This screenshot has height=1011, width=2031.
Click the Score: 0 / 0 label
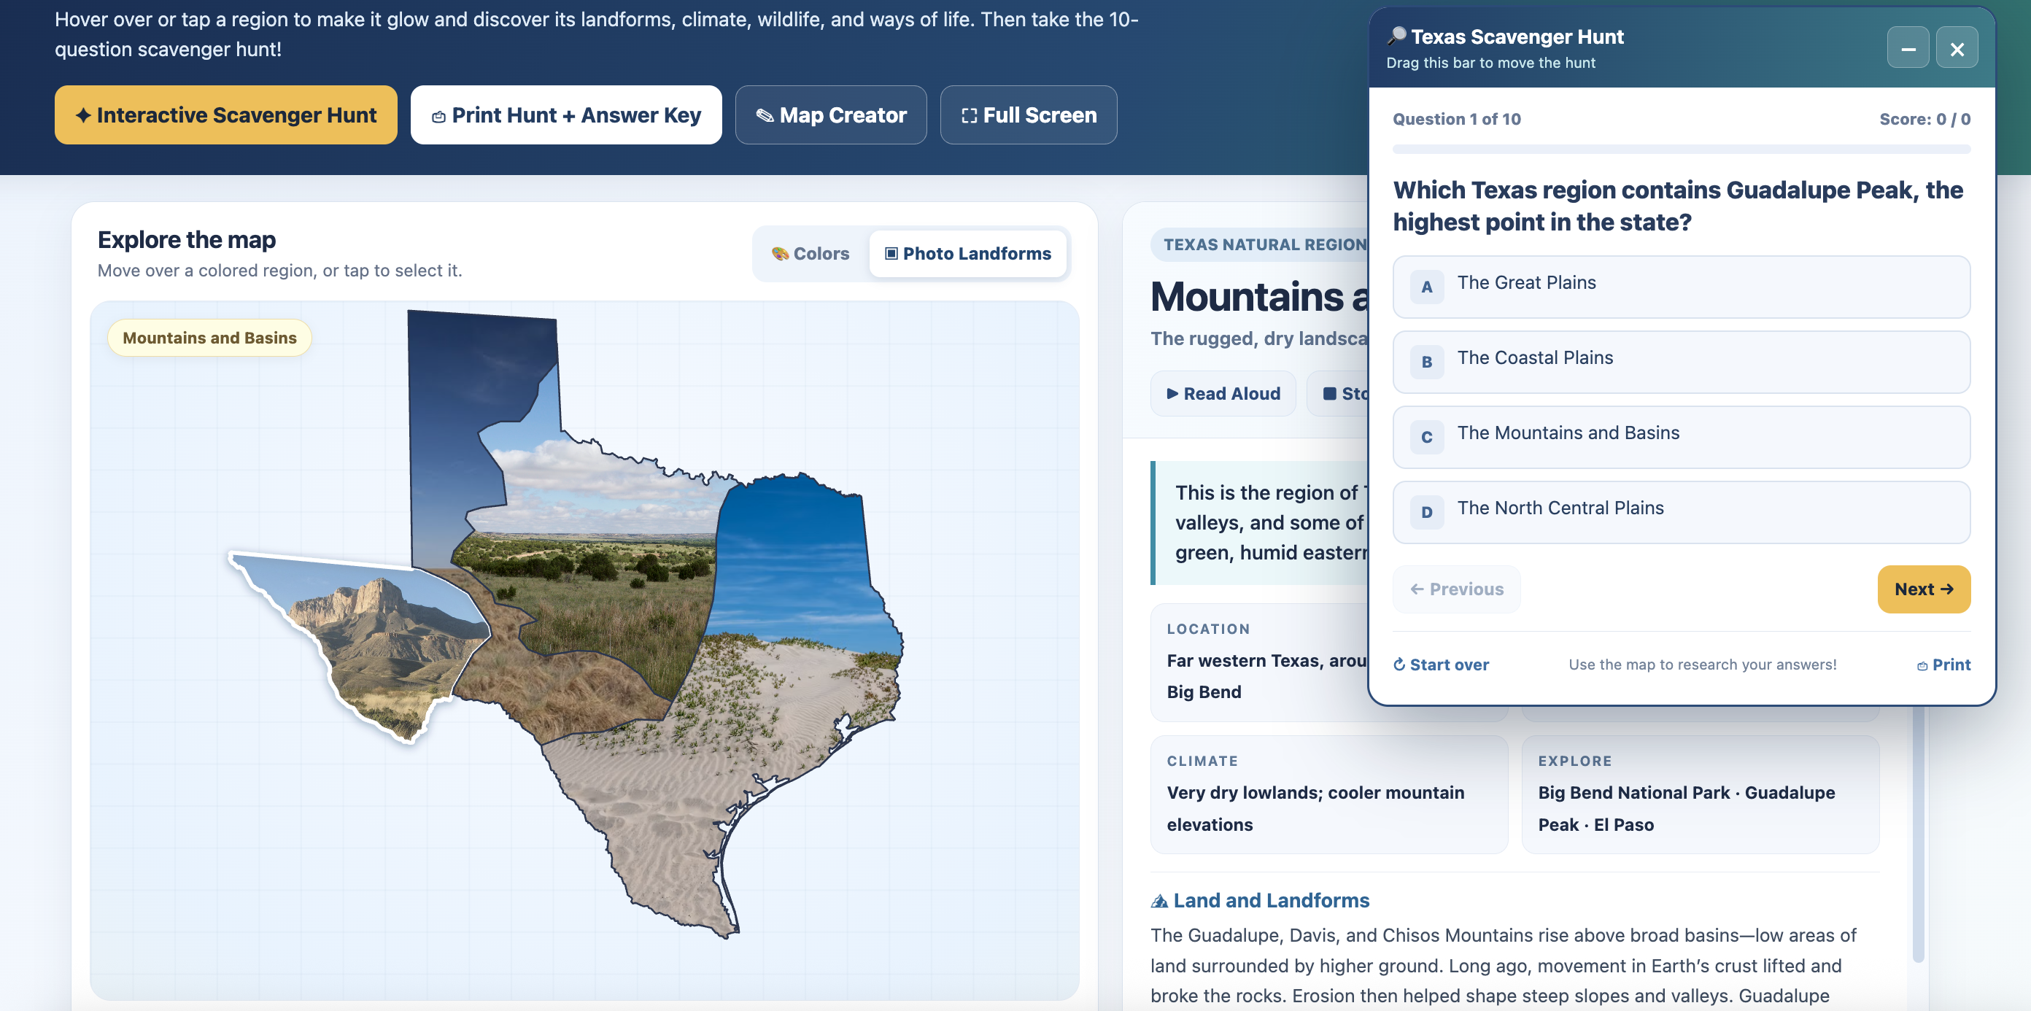(1924, 119)
